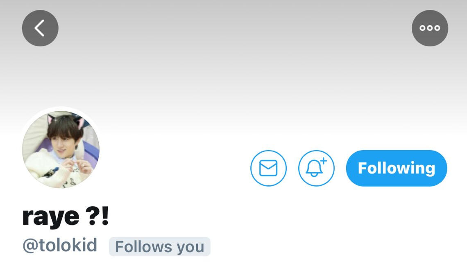
Task: Return to previous screen via top-left arrow
Action: [x=40, y=28]
